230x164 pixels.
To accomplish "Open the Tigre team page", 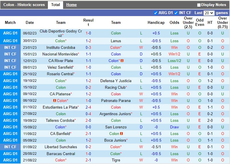I will click(116, 160).
